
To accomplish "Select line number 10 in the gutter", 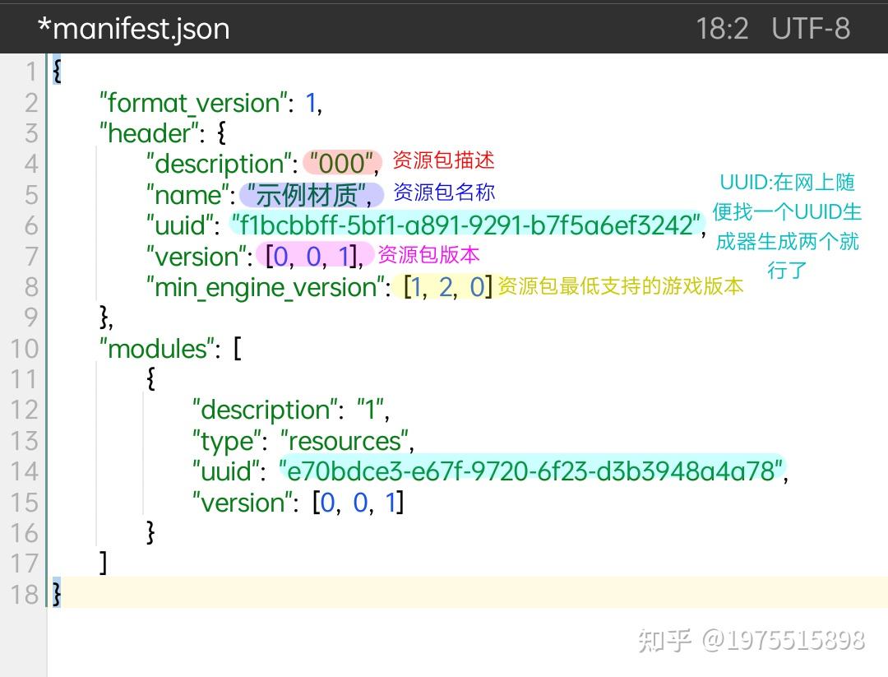I will 25,348.
